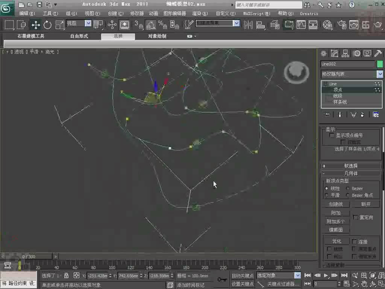The height and width of the screenshot is (289, 385).
Task: Activate the Select and Rotate tool
Action: click(x=47, y=24)
